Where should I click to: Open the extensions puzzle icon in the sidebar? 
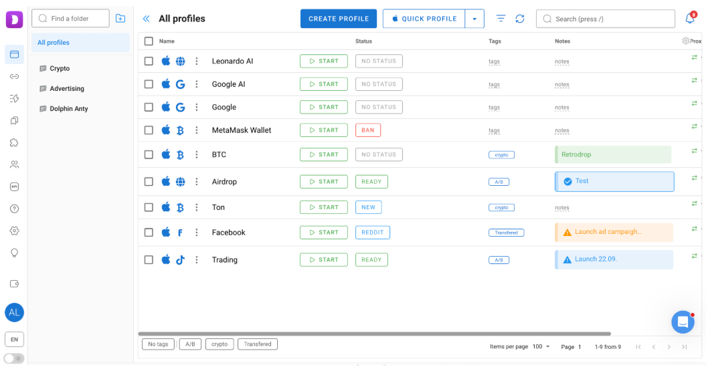pyautogui.click(x=15, y=142)
